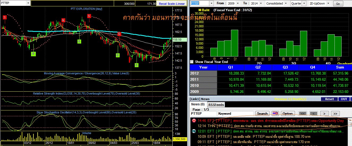
Task: Click the highest red S sell signal marker
Action: point(89,16)
